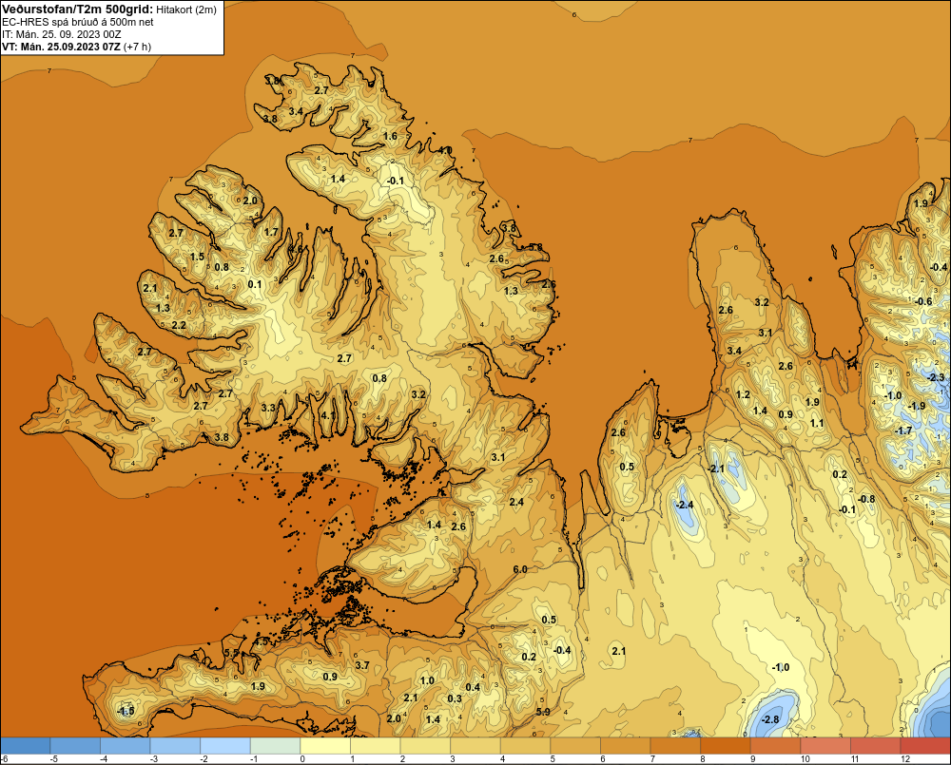951x765 pixels.
Task: Select the 0.8 value next to 1.5
Action: (x=222, y=267)
